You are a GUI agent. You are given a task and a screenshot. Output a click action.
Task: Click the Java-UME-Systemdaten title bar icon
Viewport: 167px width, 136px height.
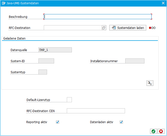pyautogui.click(x=4, y=3)
